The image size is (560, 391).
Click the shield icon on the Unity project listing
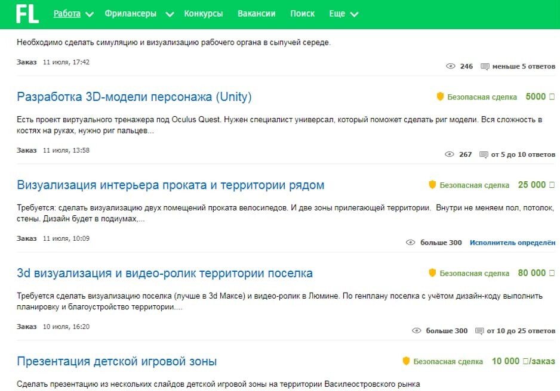pos(439,97)
